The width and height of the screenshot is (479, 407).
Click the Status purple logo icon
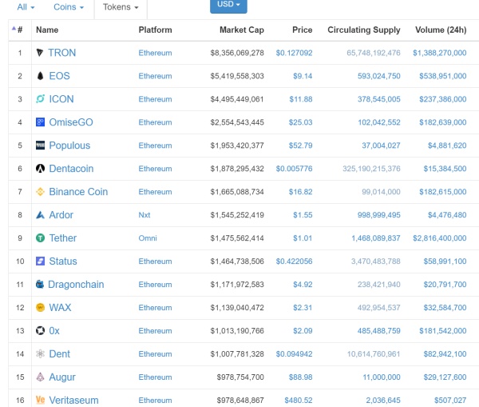click(x=41, y=261)
